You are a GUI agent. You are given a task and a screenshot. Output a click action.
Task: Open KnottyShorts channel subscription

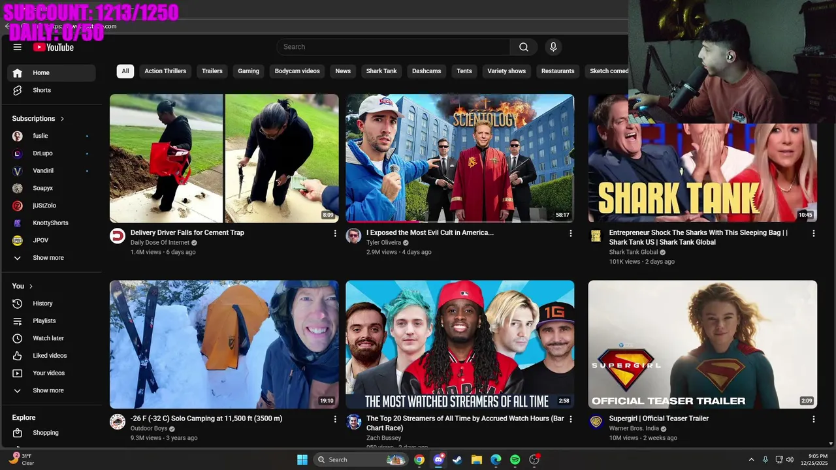[x=52, y=223]
